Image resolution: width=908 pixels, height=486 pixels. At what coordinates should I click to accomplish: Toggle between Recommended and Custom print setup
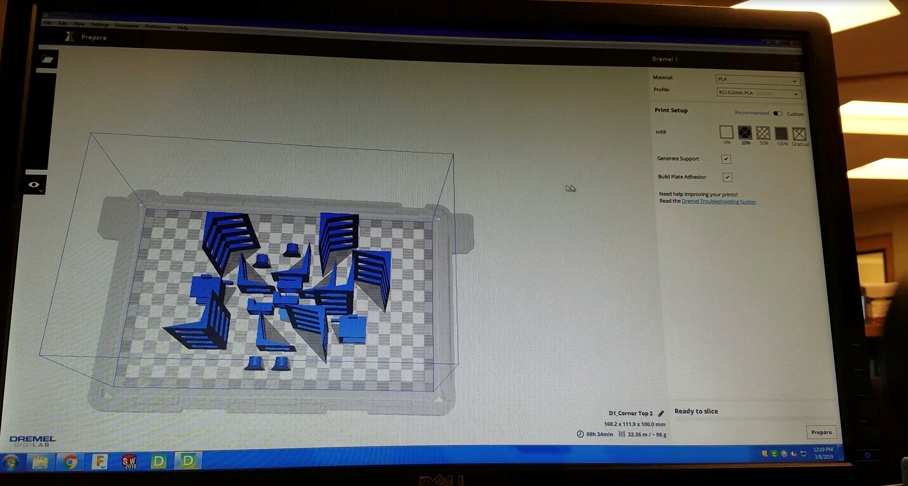click(777, 113)
